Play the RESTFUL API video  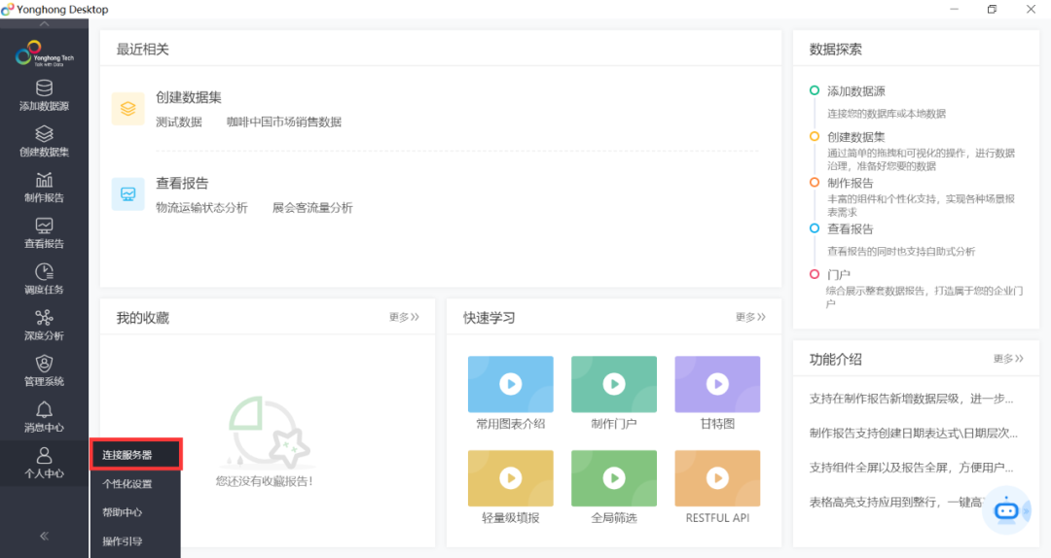coord(717,478)
